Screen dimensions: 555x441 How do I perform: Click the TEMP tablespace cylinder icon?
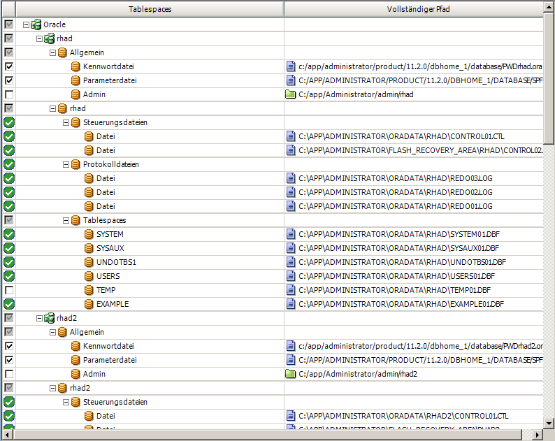point(89,290)
